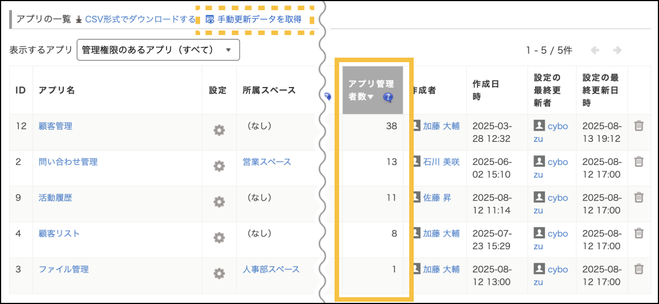The width and height of the screenshot is (659, 304).
Task: Click help question mark beside アプリ管理者数
Action: click(388, 97)
